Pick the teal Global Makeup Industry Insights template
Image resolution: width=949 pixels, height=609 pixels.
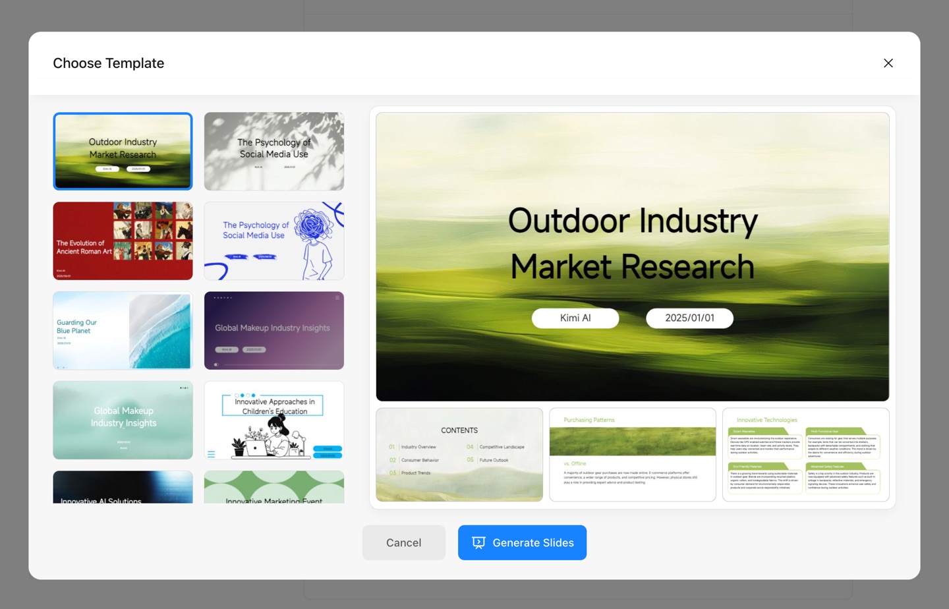click(123, 420)
